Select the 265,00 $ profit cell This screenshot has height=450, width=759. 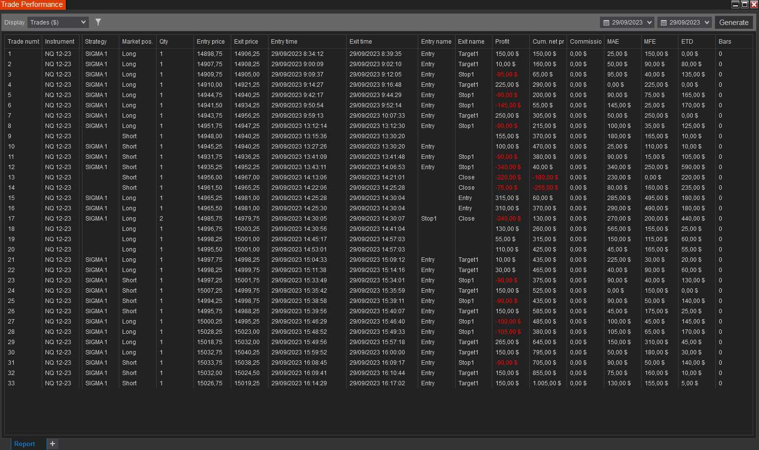[507, 342]
